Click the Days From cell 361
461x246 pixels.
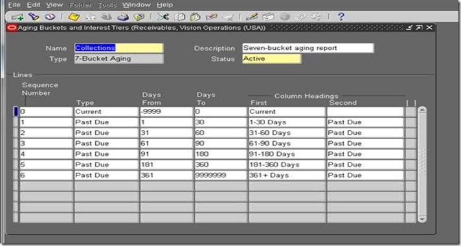(x=166, y=175)
